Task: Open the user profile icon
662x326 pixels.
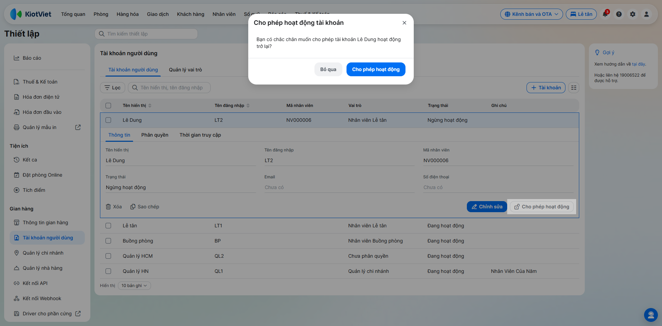Action: tap(646, 14)
